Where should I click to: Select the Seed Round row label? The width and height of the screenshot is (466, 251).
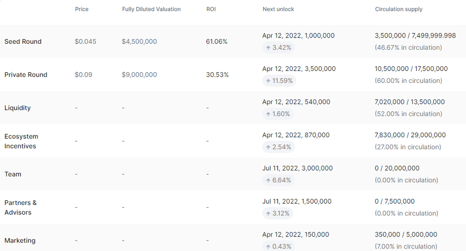click(x=23, y=42)
